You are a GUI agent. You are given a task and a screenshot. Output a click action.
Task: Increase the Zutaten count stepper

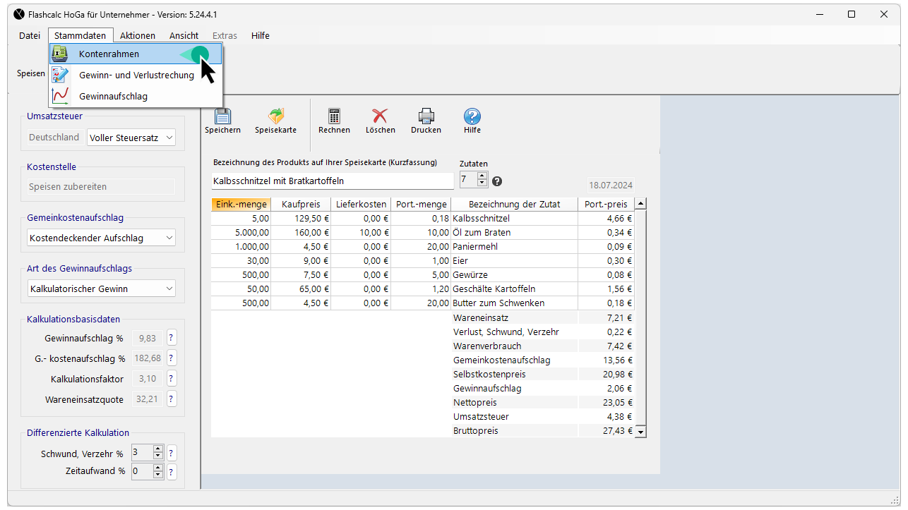[x=482, y=176]
